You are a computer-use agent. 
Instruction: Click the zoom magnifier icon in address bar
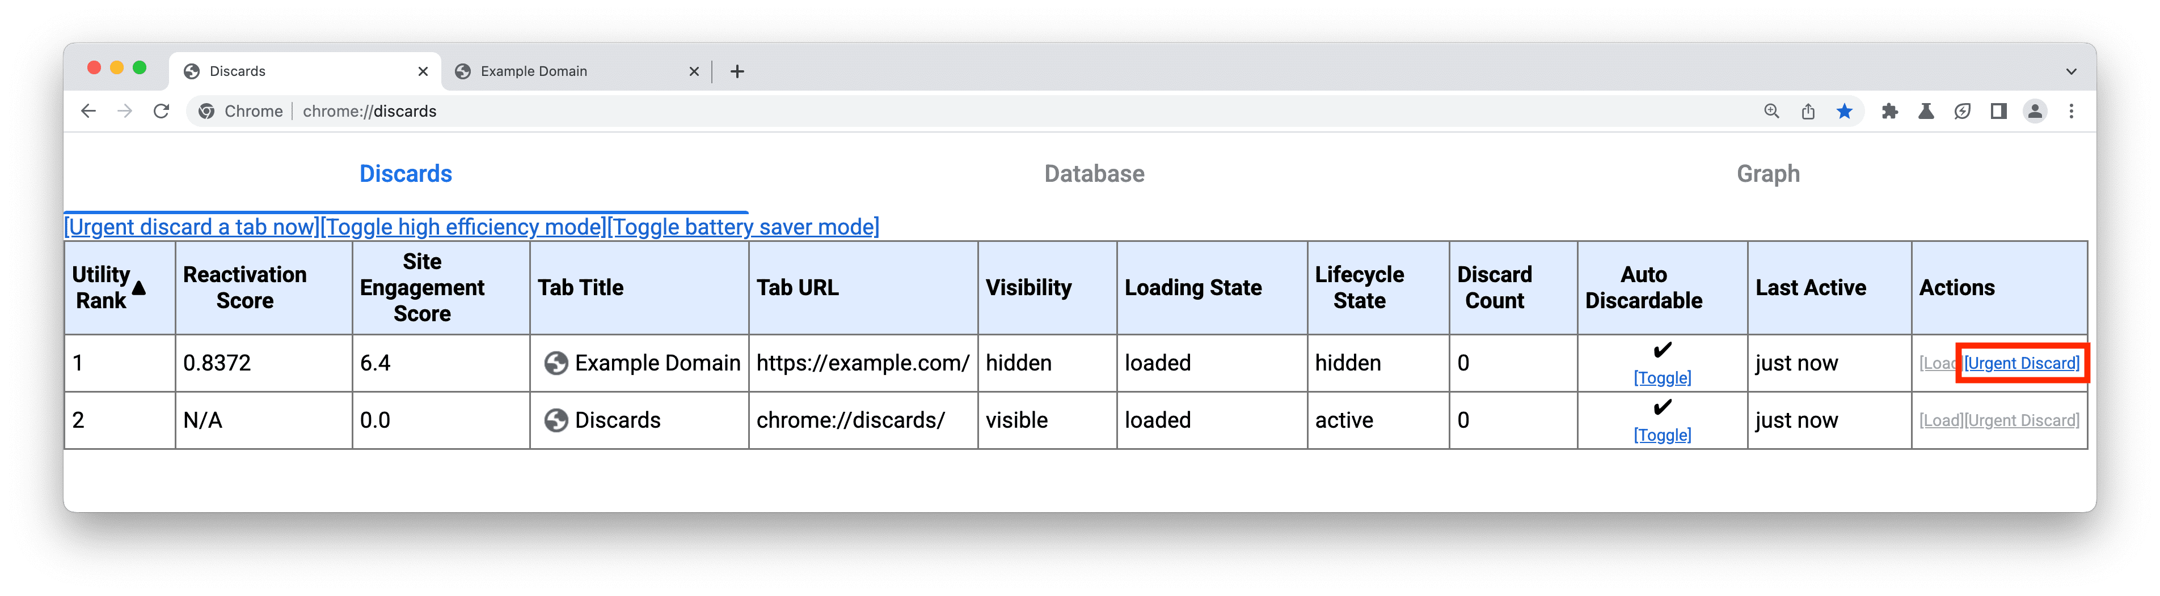[1771, 110]
